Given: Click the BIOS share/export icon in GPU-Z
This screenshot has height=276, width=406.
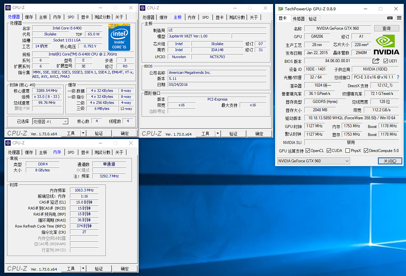Looking at the screenshot, I should tap(376, 61).
